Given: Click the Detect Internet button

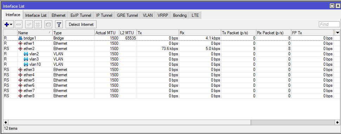Looking at the screenshot, I should point(81,24).
